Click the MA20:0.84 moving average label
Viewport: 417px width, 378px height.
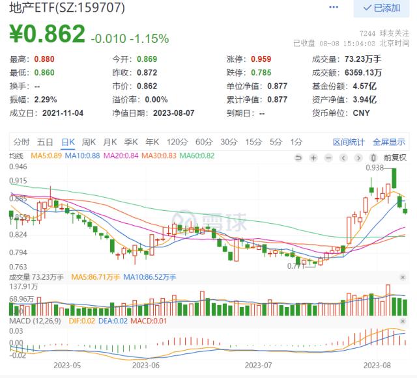[121, 155]
